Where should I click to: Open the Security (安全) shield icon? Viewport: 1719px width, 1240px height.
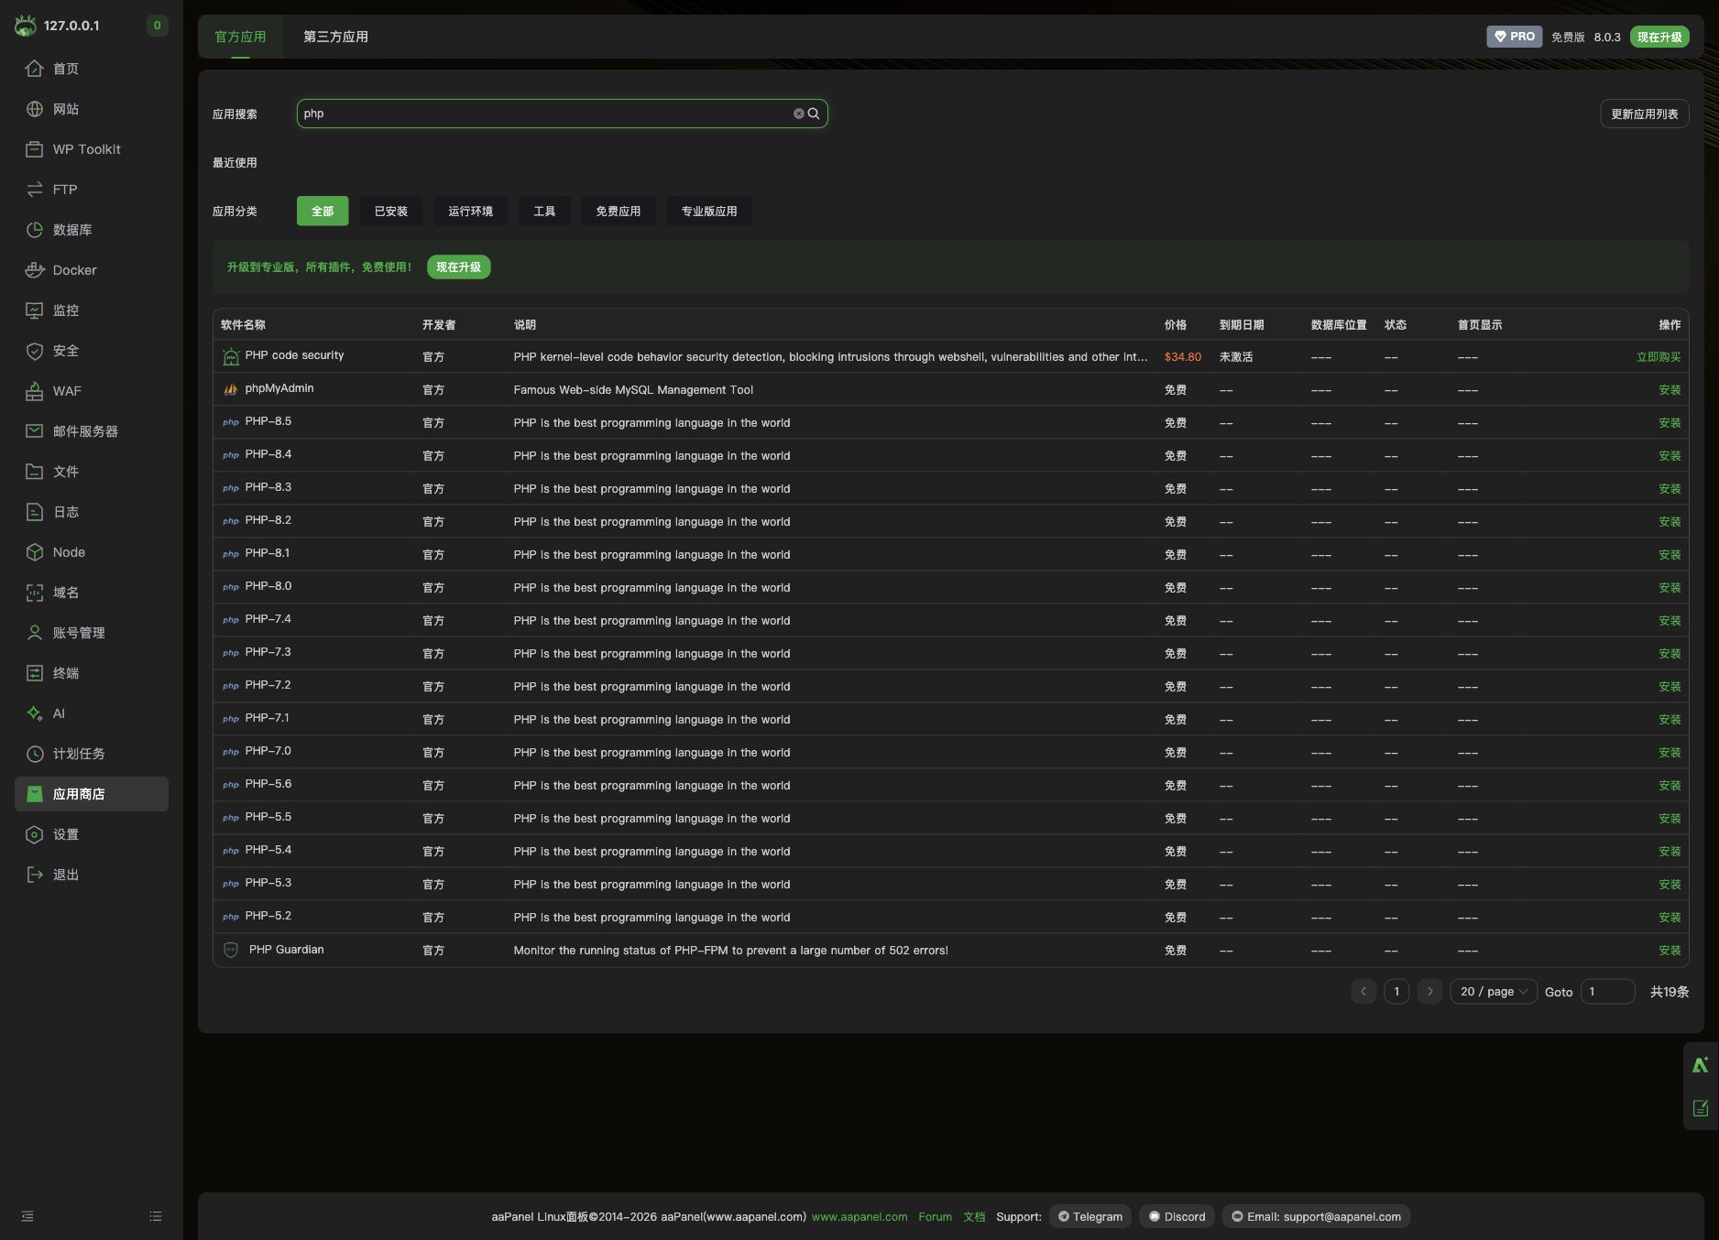[x=35, y=351]
